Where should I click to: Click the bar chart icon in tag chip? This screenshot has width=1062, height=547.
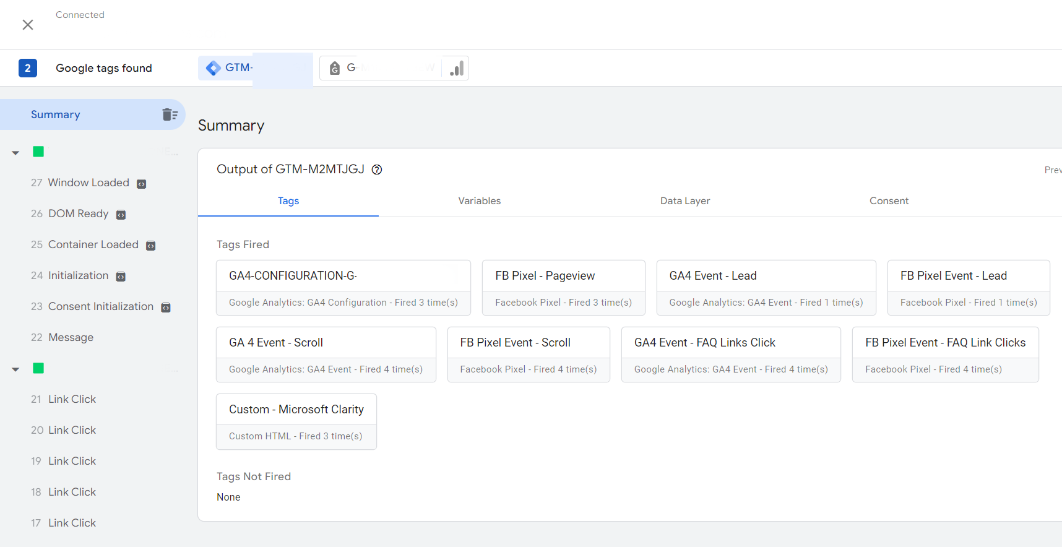click(457, 68)
